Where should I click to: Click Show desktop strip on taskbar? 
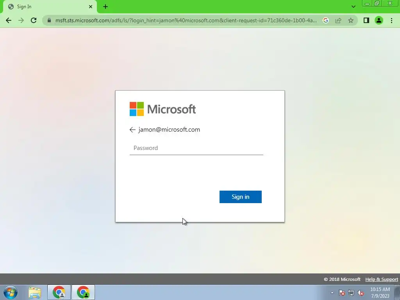(397, 292)
